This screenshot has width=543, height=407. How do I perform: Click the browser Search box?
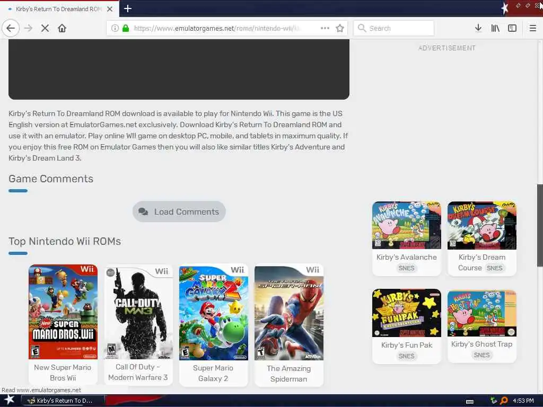[394, 28]
